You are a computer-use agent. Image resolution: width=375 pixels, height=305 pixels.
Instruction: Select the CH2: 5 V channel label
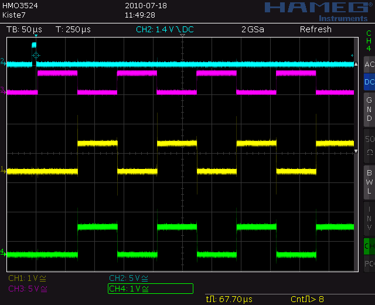(x=128, y=278)
